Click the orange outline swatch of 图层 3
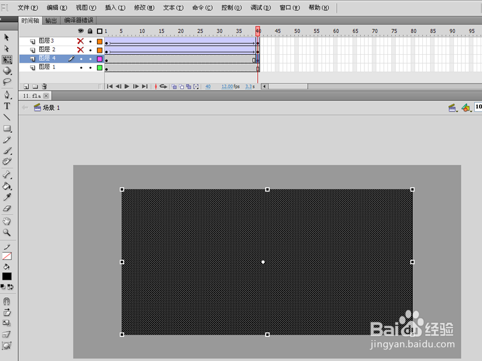The width and height of the screenshot is (482, 361). (x=99, y=41)
